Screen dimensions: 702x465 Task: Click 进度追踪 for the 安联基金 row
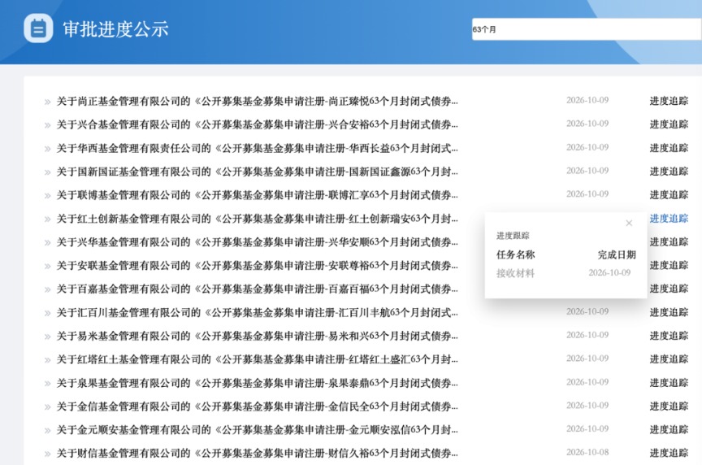coord(669,265)
